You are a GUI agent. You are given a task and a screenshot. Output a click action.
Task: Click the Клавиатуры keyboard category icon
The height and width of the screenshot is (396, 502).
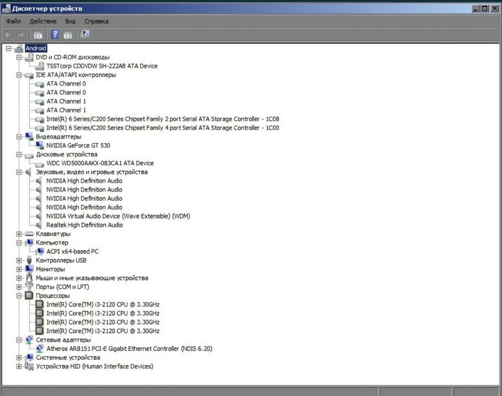[x=29, y=234]
